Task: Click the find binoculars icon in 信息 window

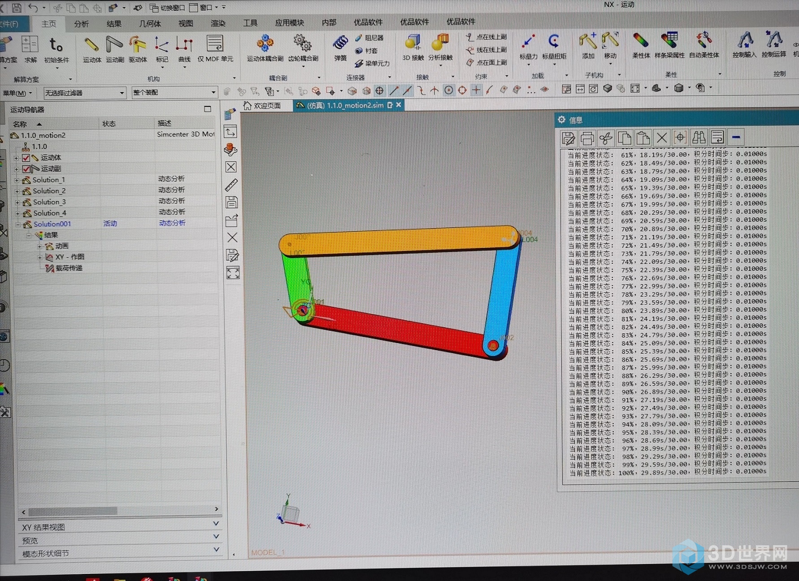Action: click(x=699, y=138)
